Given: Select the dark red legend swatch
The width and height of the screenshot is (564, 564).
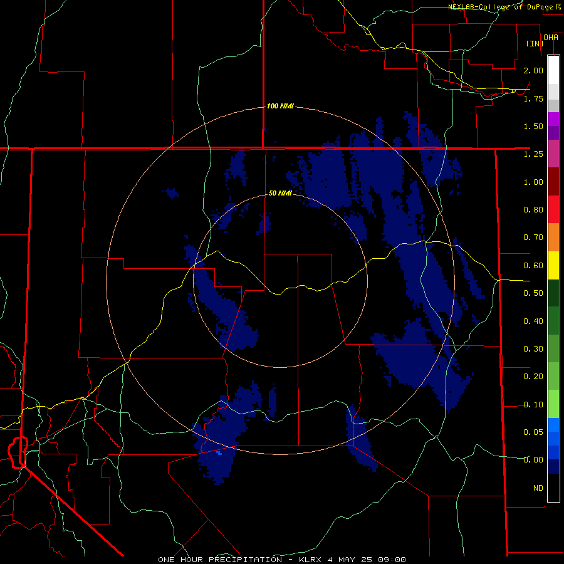Looking at the screenshot, I should point(553,182).
